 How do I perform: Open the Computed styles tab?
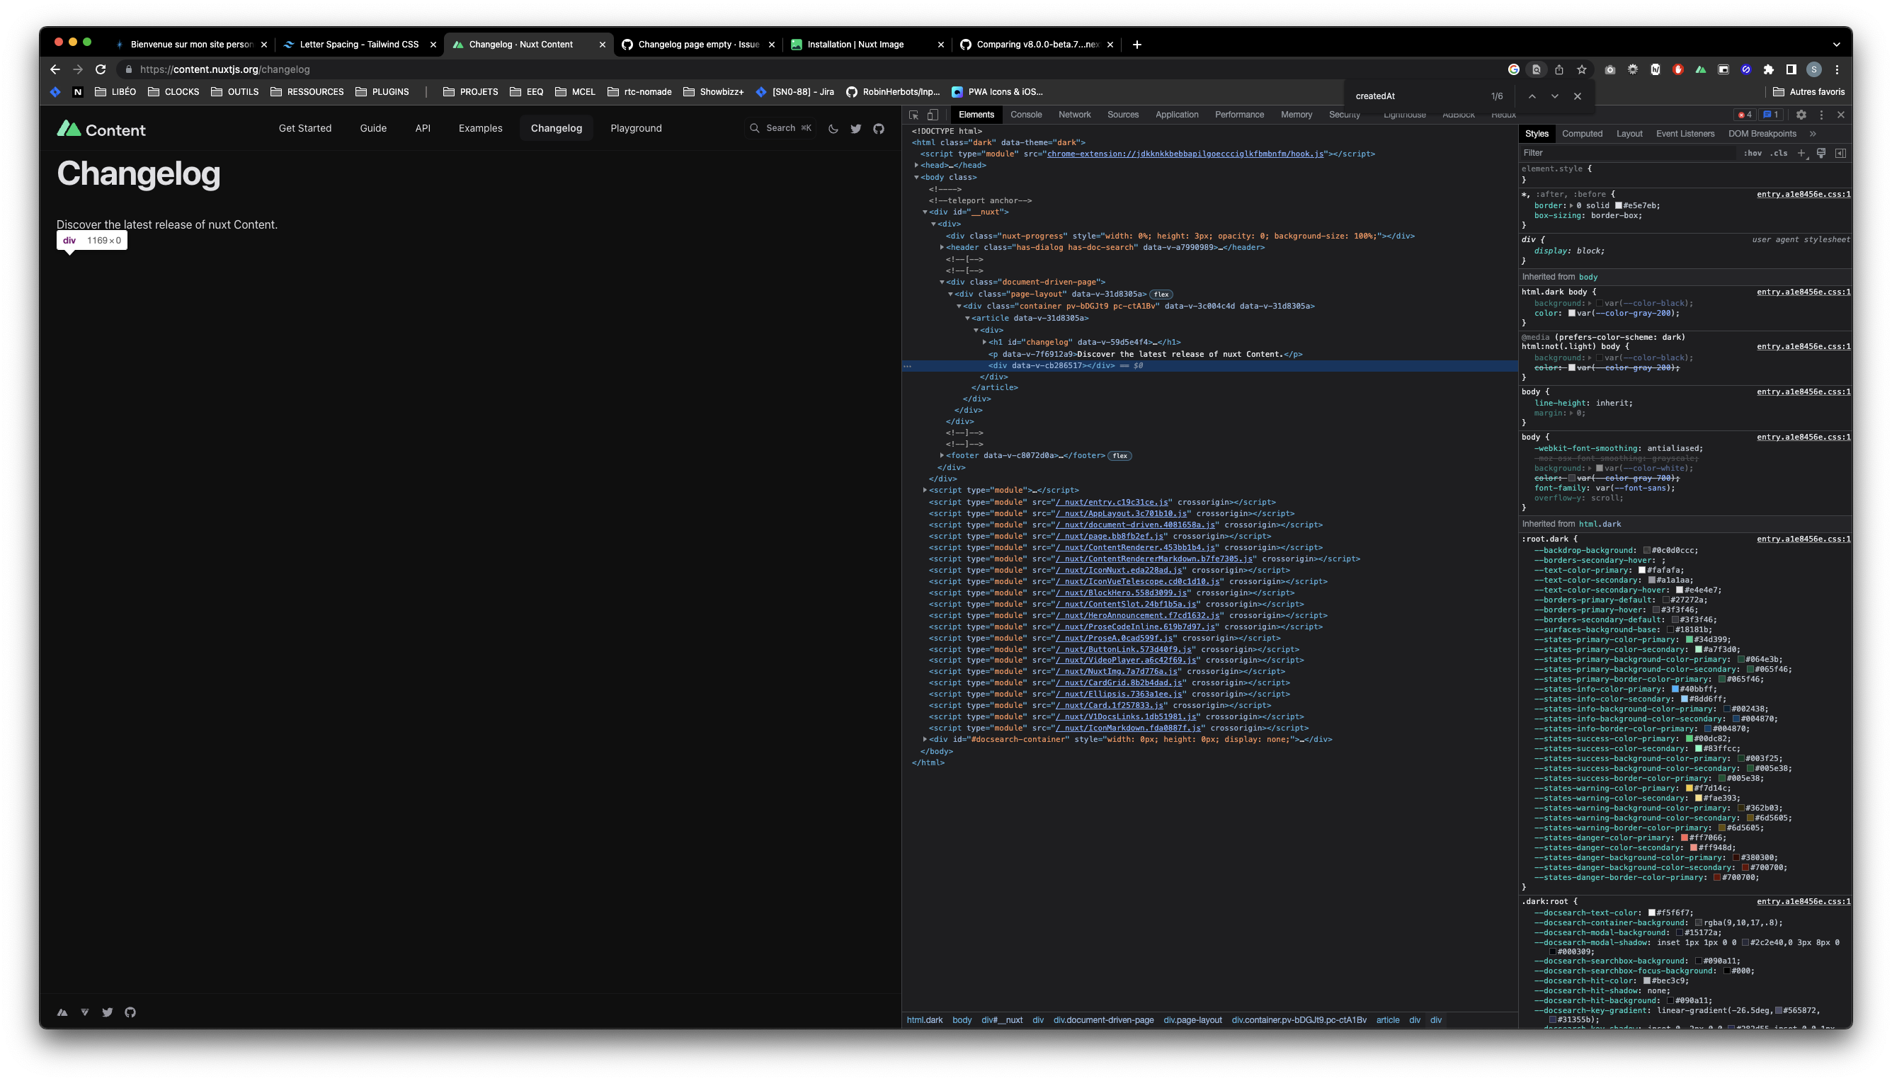[x=1583, y=134]
